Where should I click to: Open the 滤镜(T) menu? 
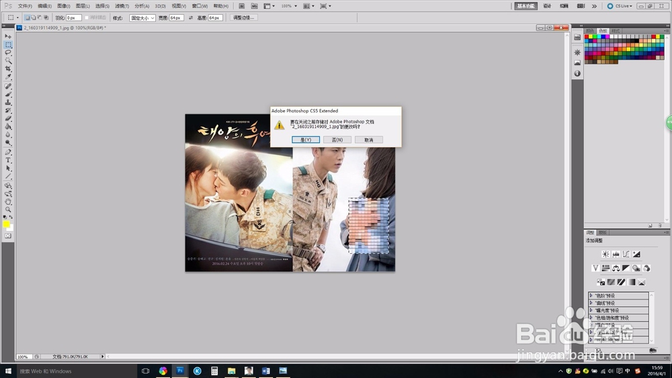(122, 6)
